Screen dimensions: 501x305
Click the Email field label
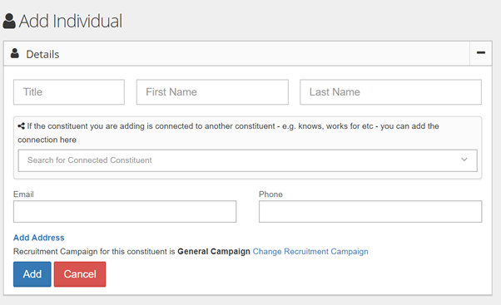(x=23, y=194)
